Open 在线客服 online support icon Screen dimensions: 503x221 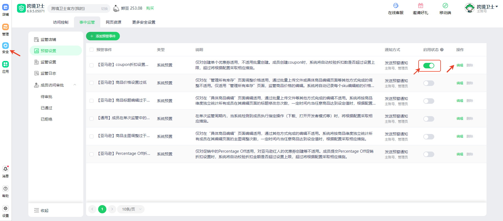click(x=396, y=5)
